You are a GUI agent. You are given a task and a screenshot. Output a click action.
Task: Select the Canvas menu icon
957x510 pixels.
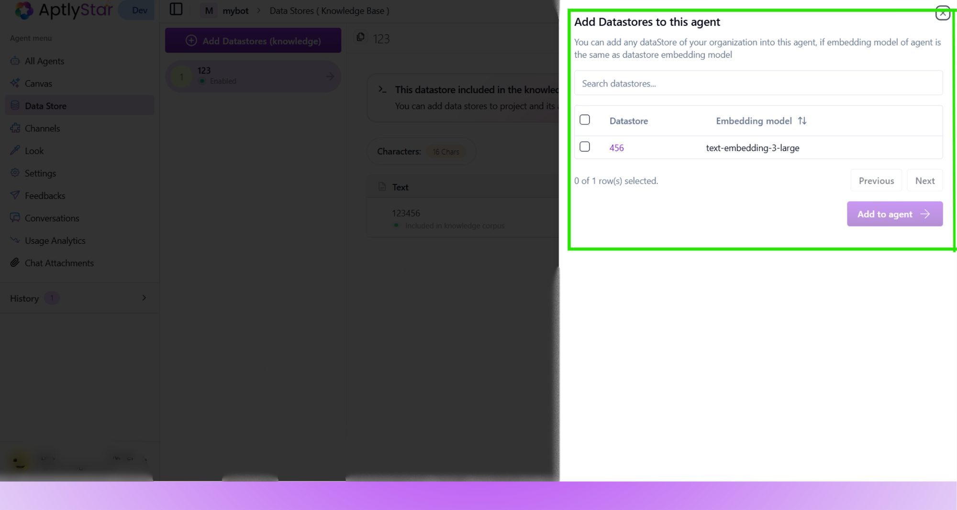15,83
